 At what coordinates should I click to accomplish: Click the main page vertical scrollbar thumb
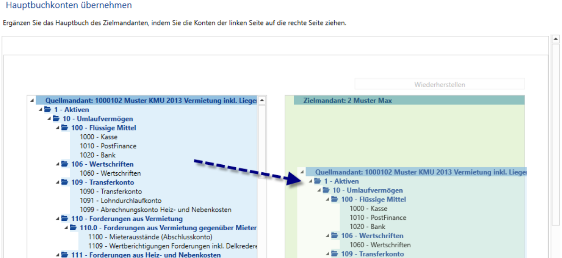tap(556, 135)
